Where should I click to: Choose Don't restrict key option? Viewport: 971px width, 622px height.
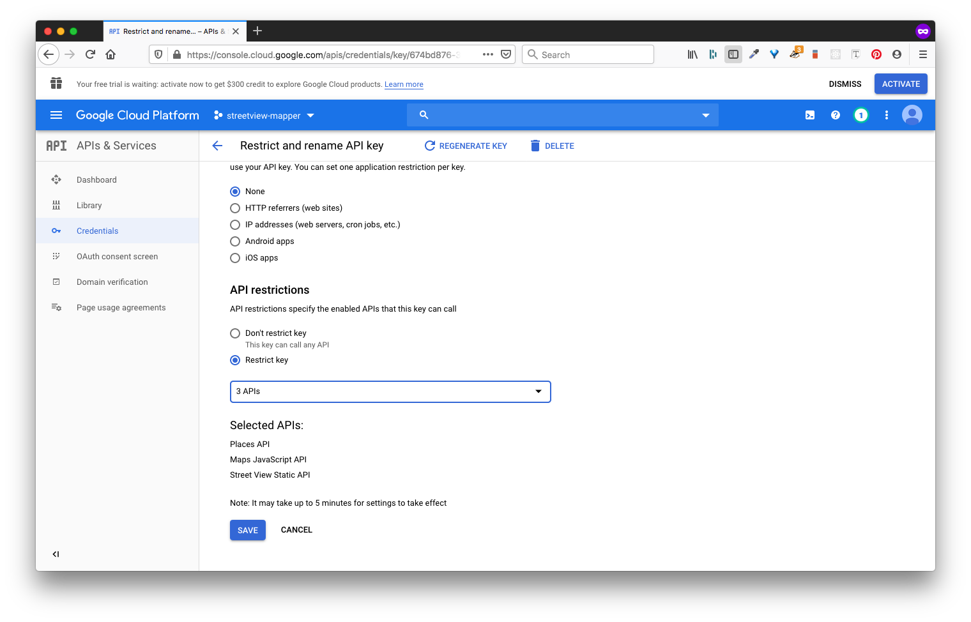pyautogui.click(x=235, y=333)
